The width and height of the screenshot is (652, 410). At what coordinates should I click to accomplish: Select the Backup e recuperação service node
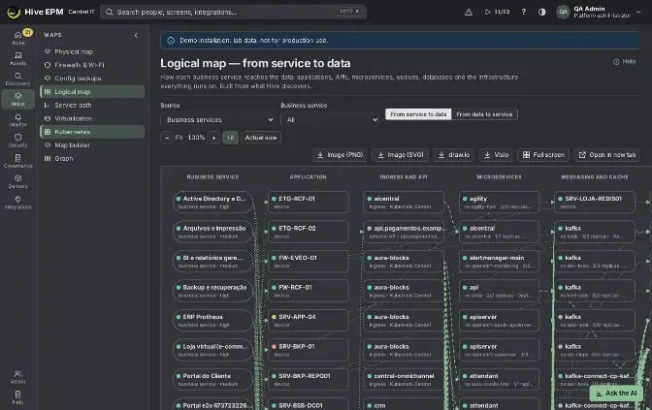tap(212, 291)
